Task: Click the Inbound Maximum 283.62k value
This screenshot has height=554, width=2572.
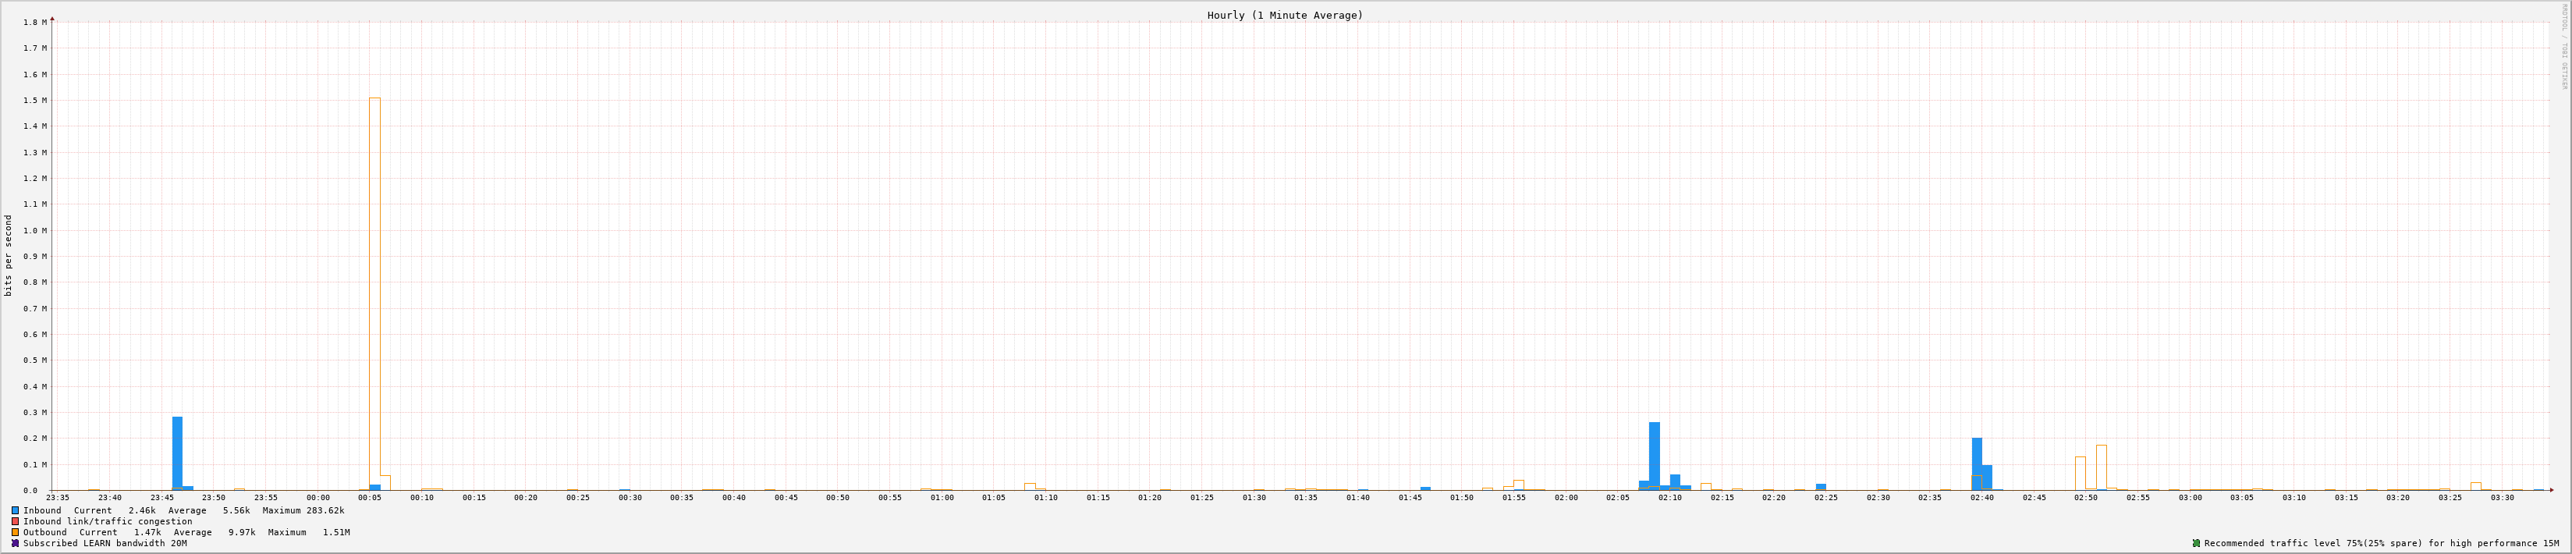Action: [318, 510]
